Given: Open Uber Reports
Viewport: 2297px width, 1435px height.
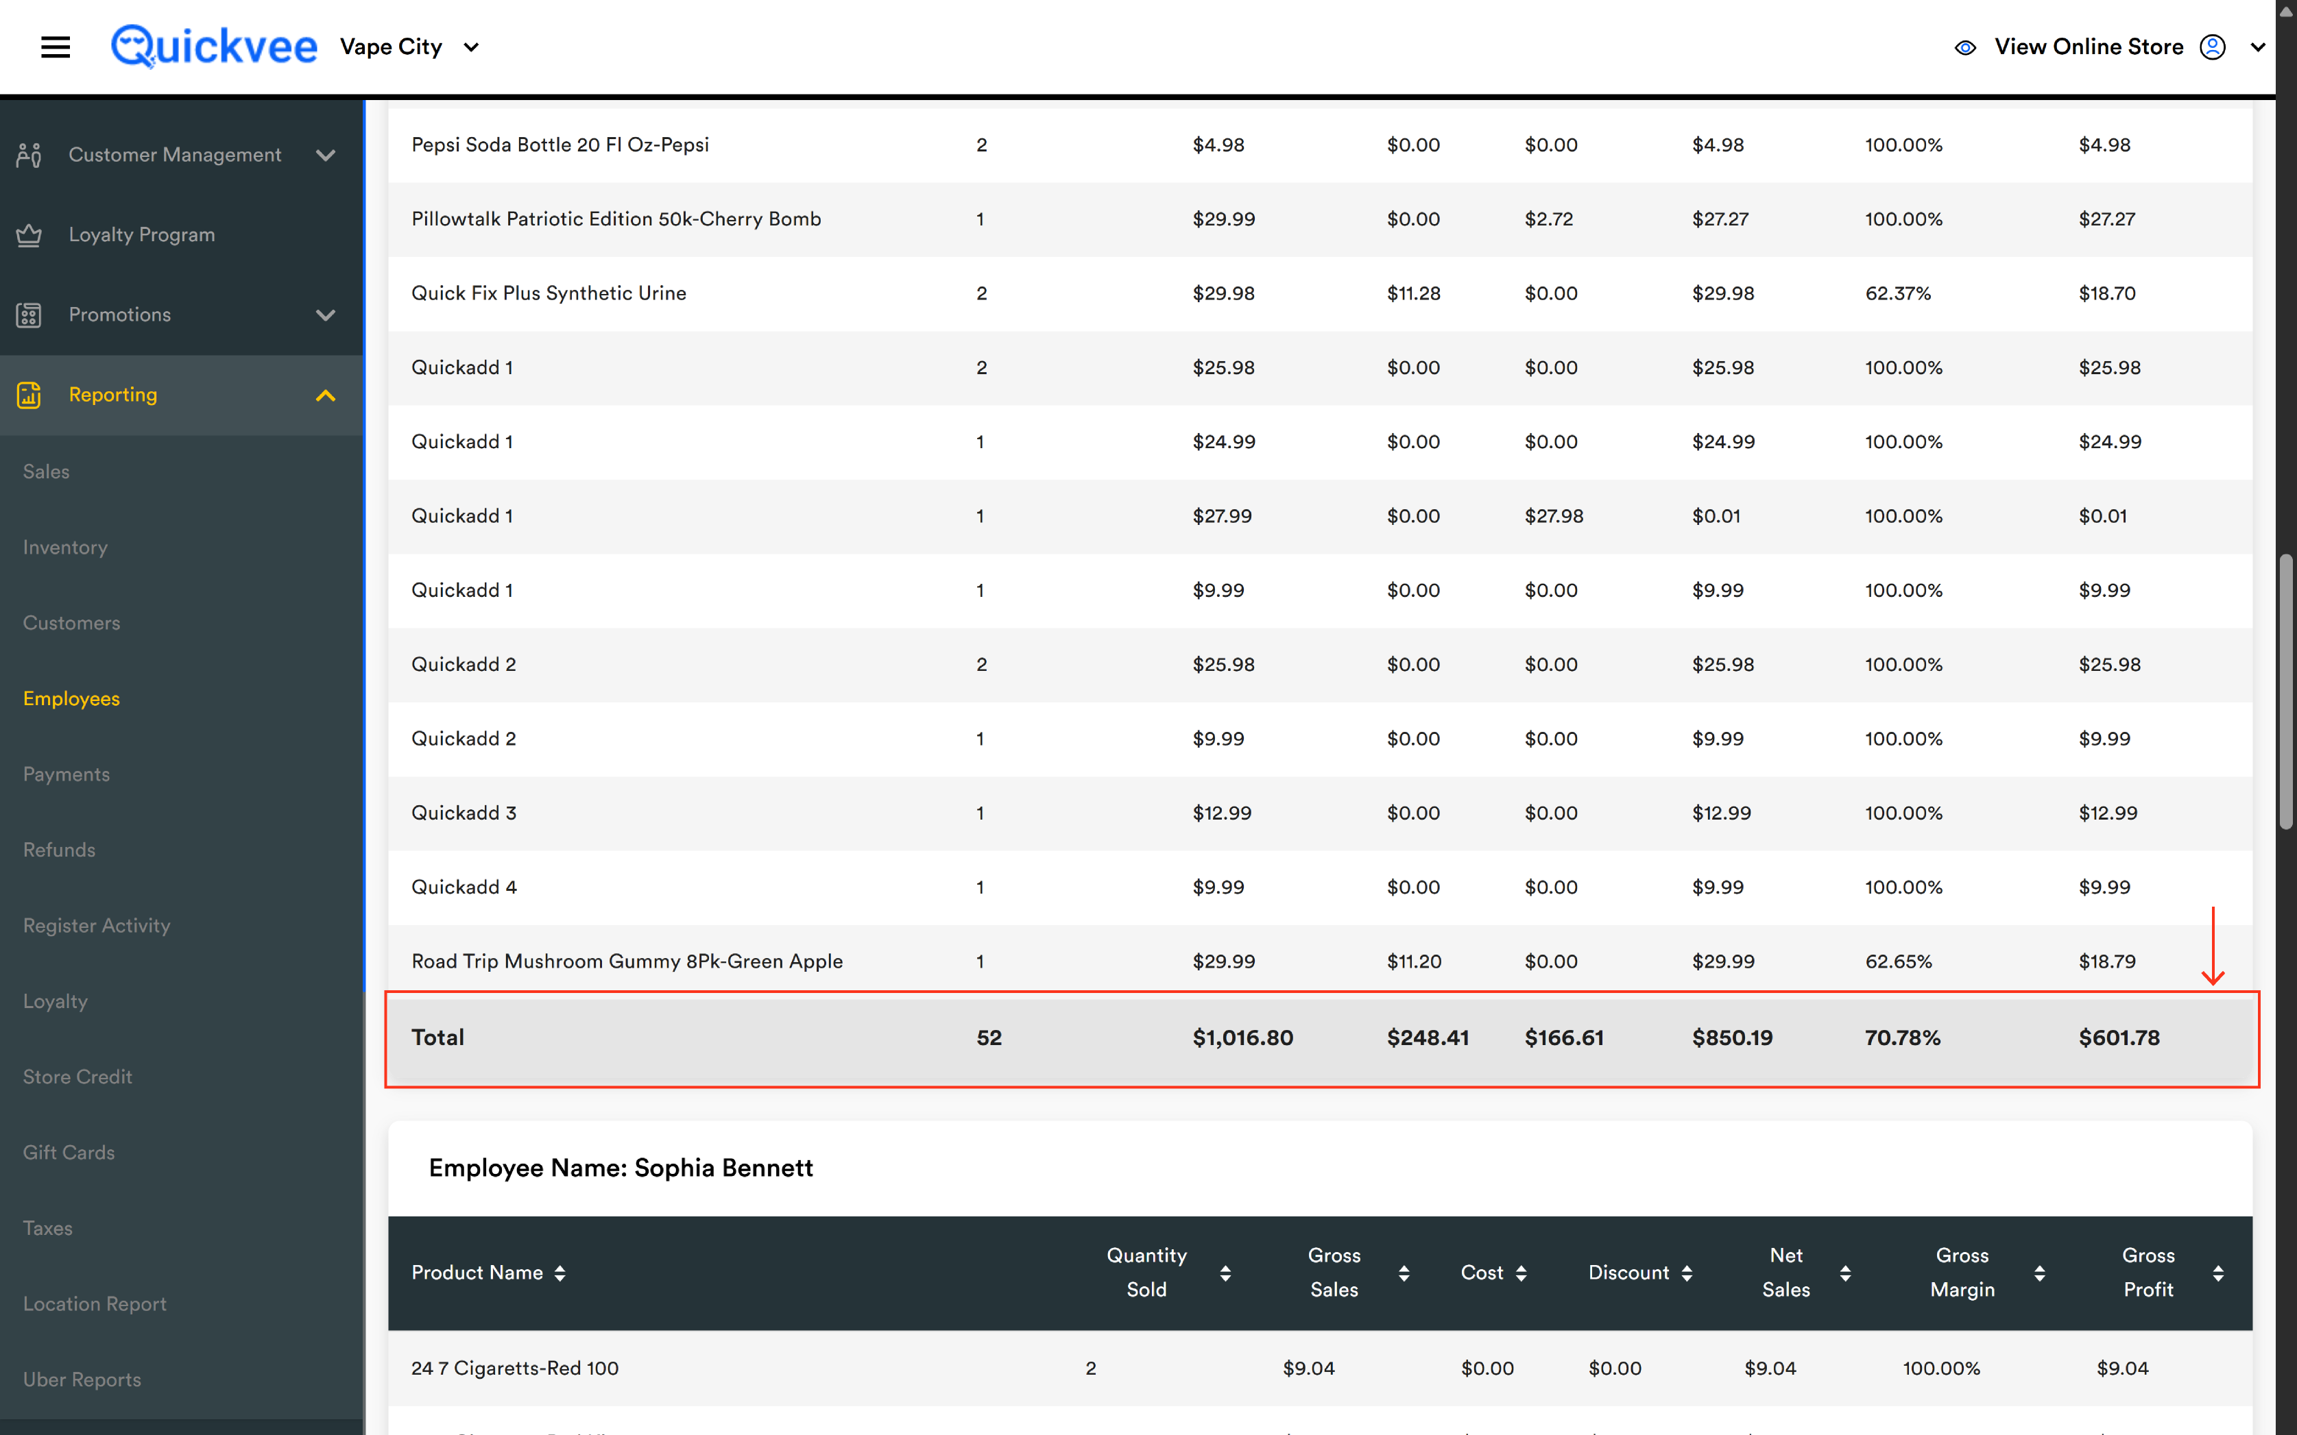Looking at the screenshot, I should point(82,1379).
